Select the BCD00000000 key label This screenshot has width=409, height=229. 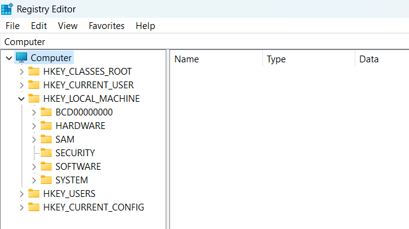(84, 112)
